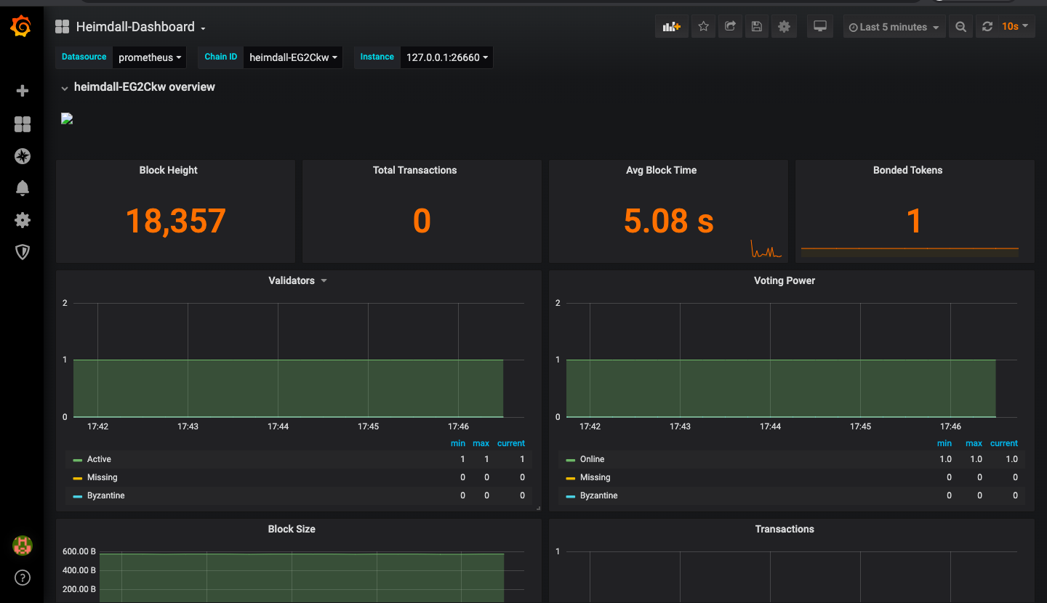Sort Voting Power legend by current
Image resolution: width=1047 pixels, height=603 pixels.
[1004, 443]
